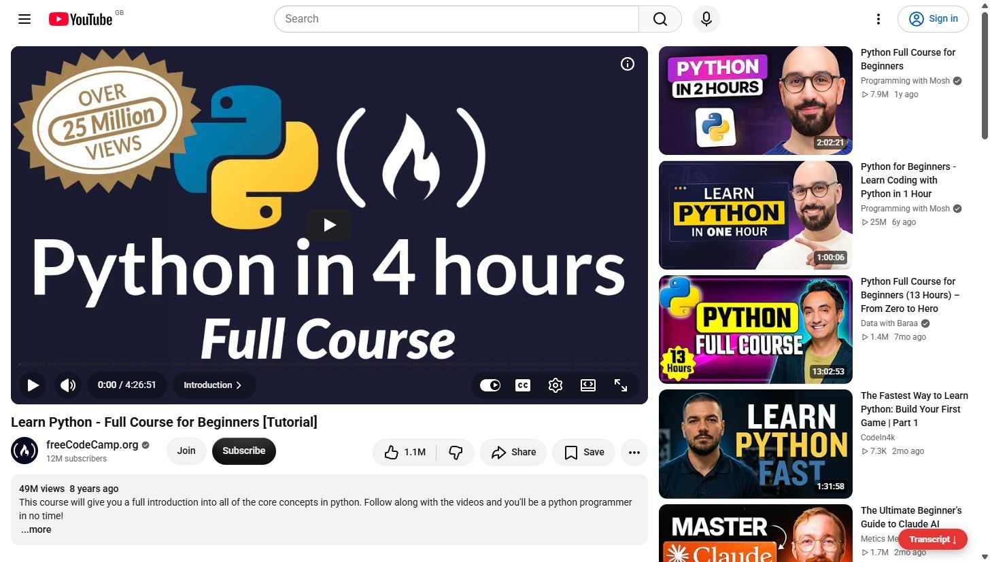Like the video (1.1M thumbs up)
The width and height of the screenshot is (990, 562).
[405, 452]
